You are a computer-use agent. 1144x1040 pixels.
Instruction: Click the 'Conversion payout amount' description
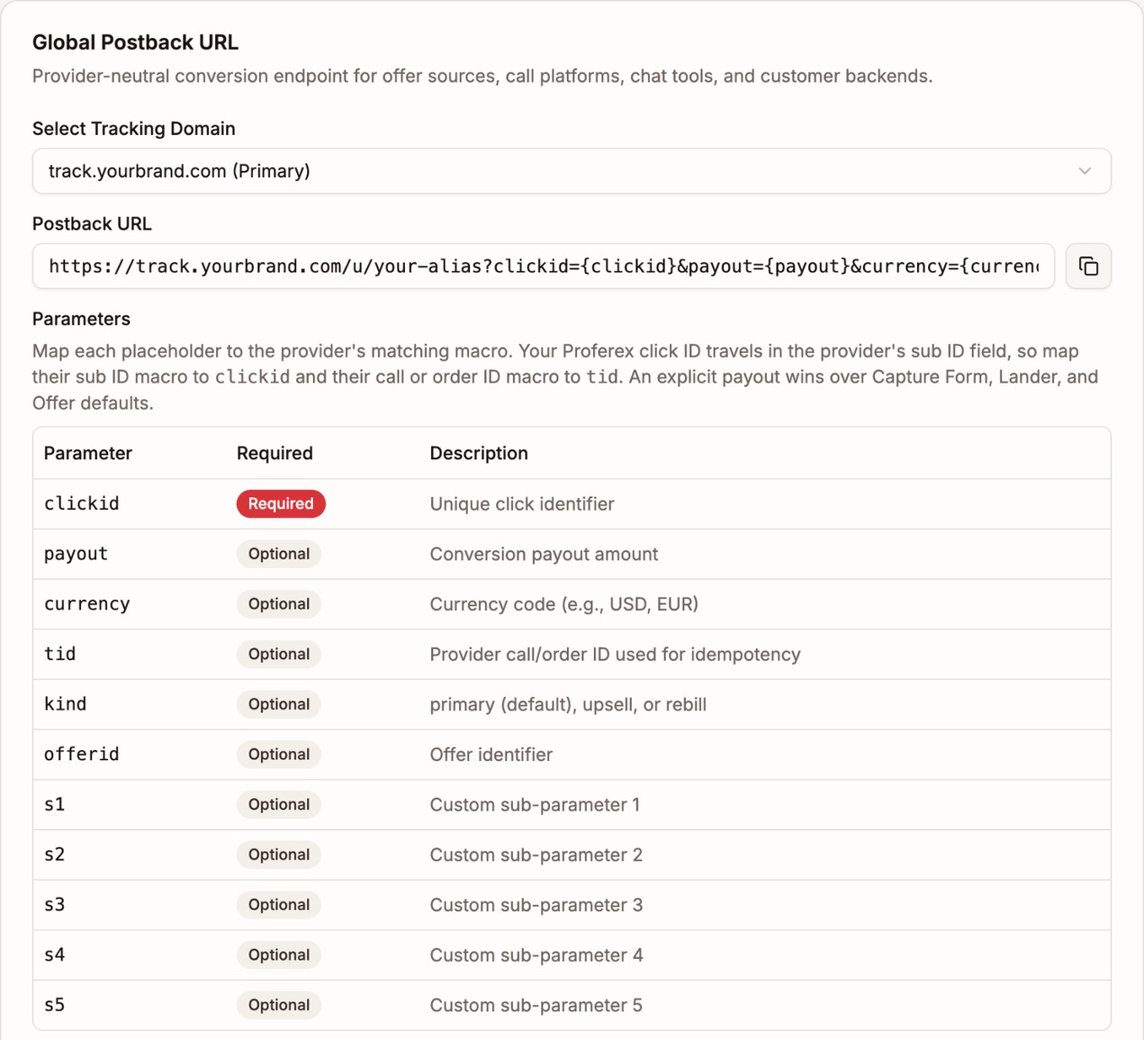(544, 554)
